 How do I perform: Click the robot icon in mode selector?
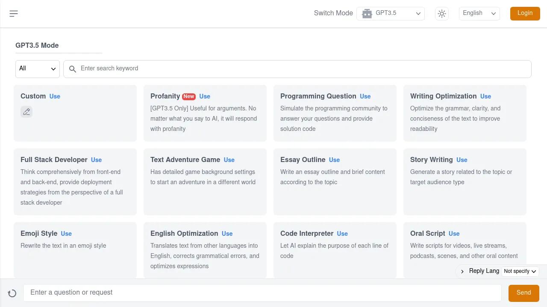pos(367,14)
